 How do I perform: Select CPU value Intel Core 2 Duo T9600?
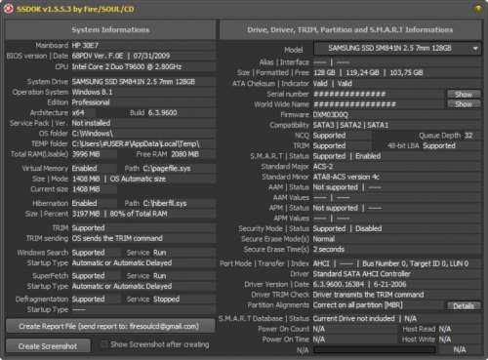coord(127,67)
